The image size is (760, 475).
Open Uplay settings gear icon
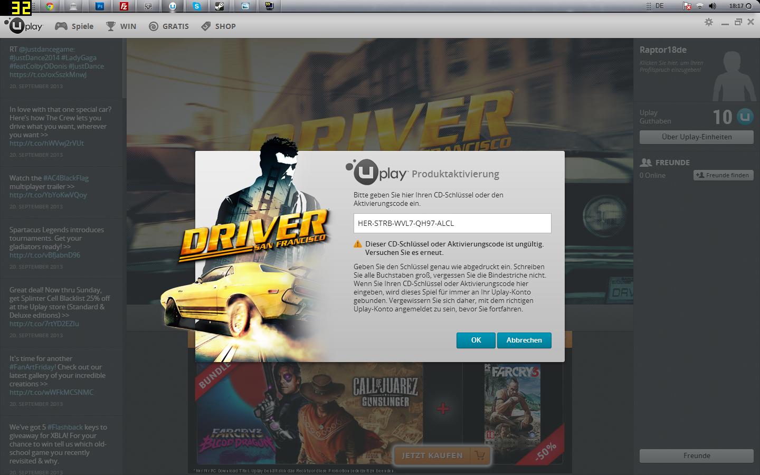(709, 22)
